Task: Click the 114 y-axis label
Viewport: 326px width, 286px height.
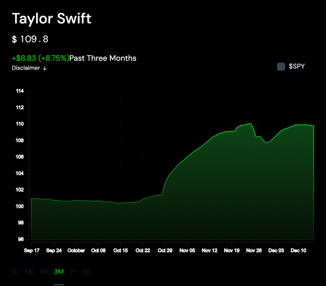Action: [20, 91]
